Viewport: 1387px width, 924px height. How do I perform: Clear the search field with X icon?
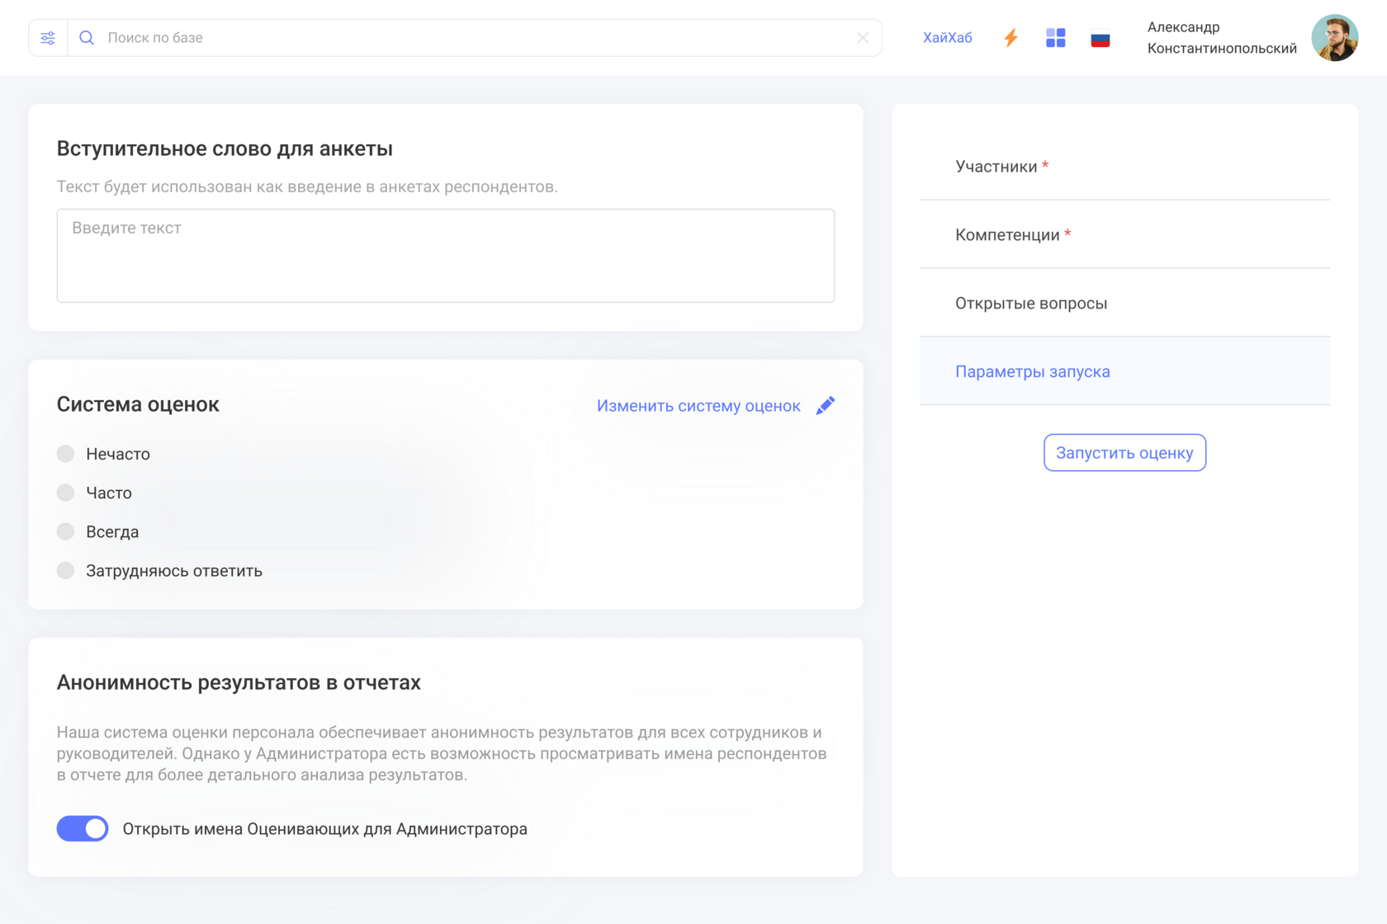[863, 38]
